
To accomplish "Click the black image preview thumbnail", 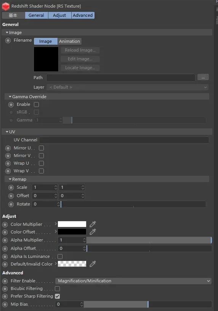I will 46,59.
